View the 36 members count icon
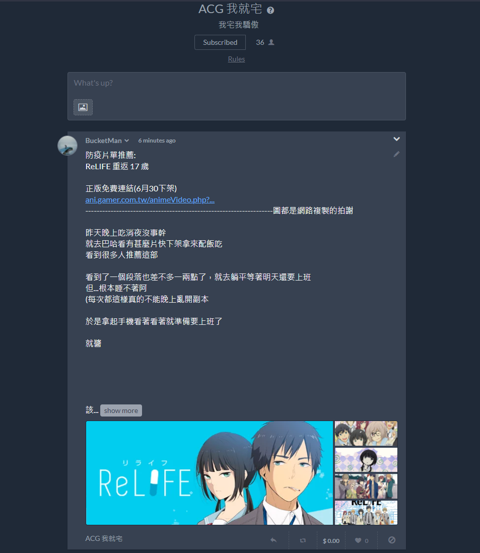Viewport: 480px width, 553px height. [x=271, y=42]
